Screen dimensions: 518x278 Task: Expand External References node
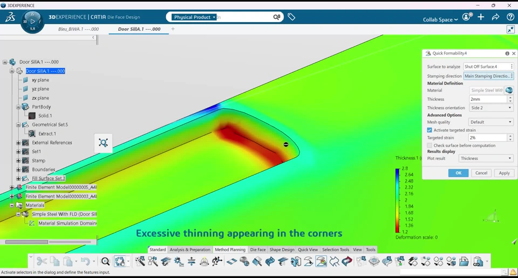18,143
